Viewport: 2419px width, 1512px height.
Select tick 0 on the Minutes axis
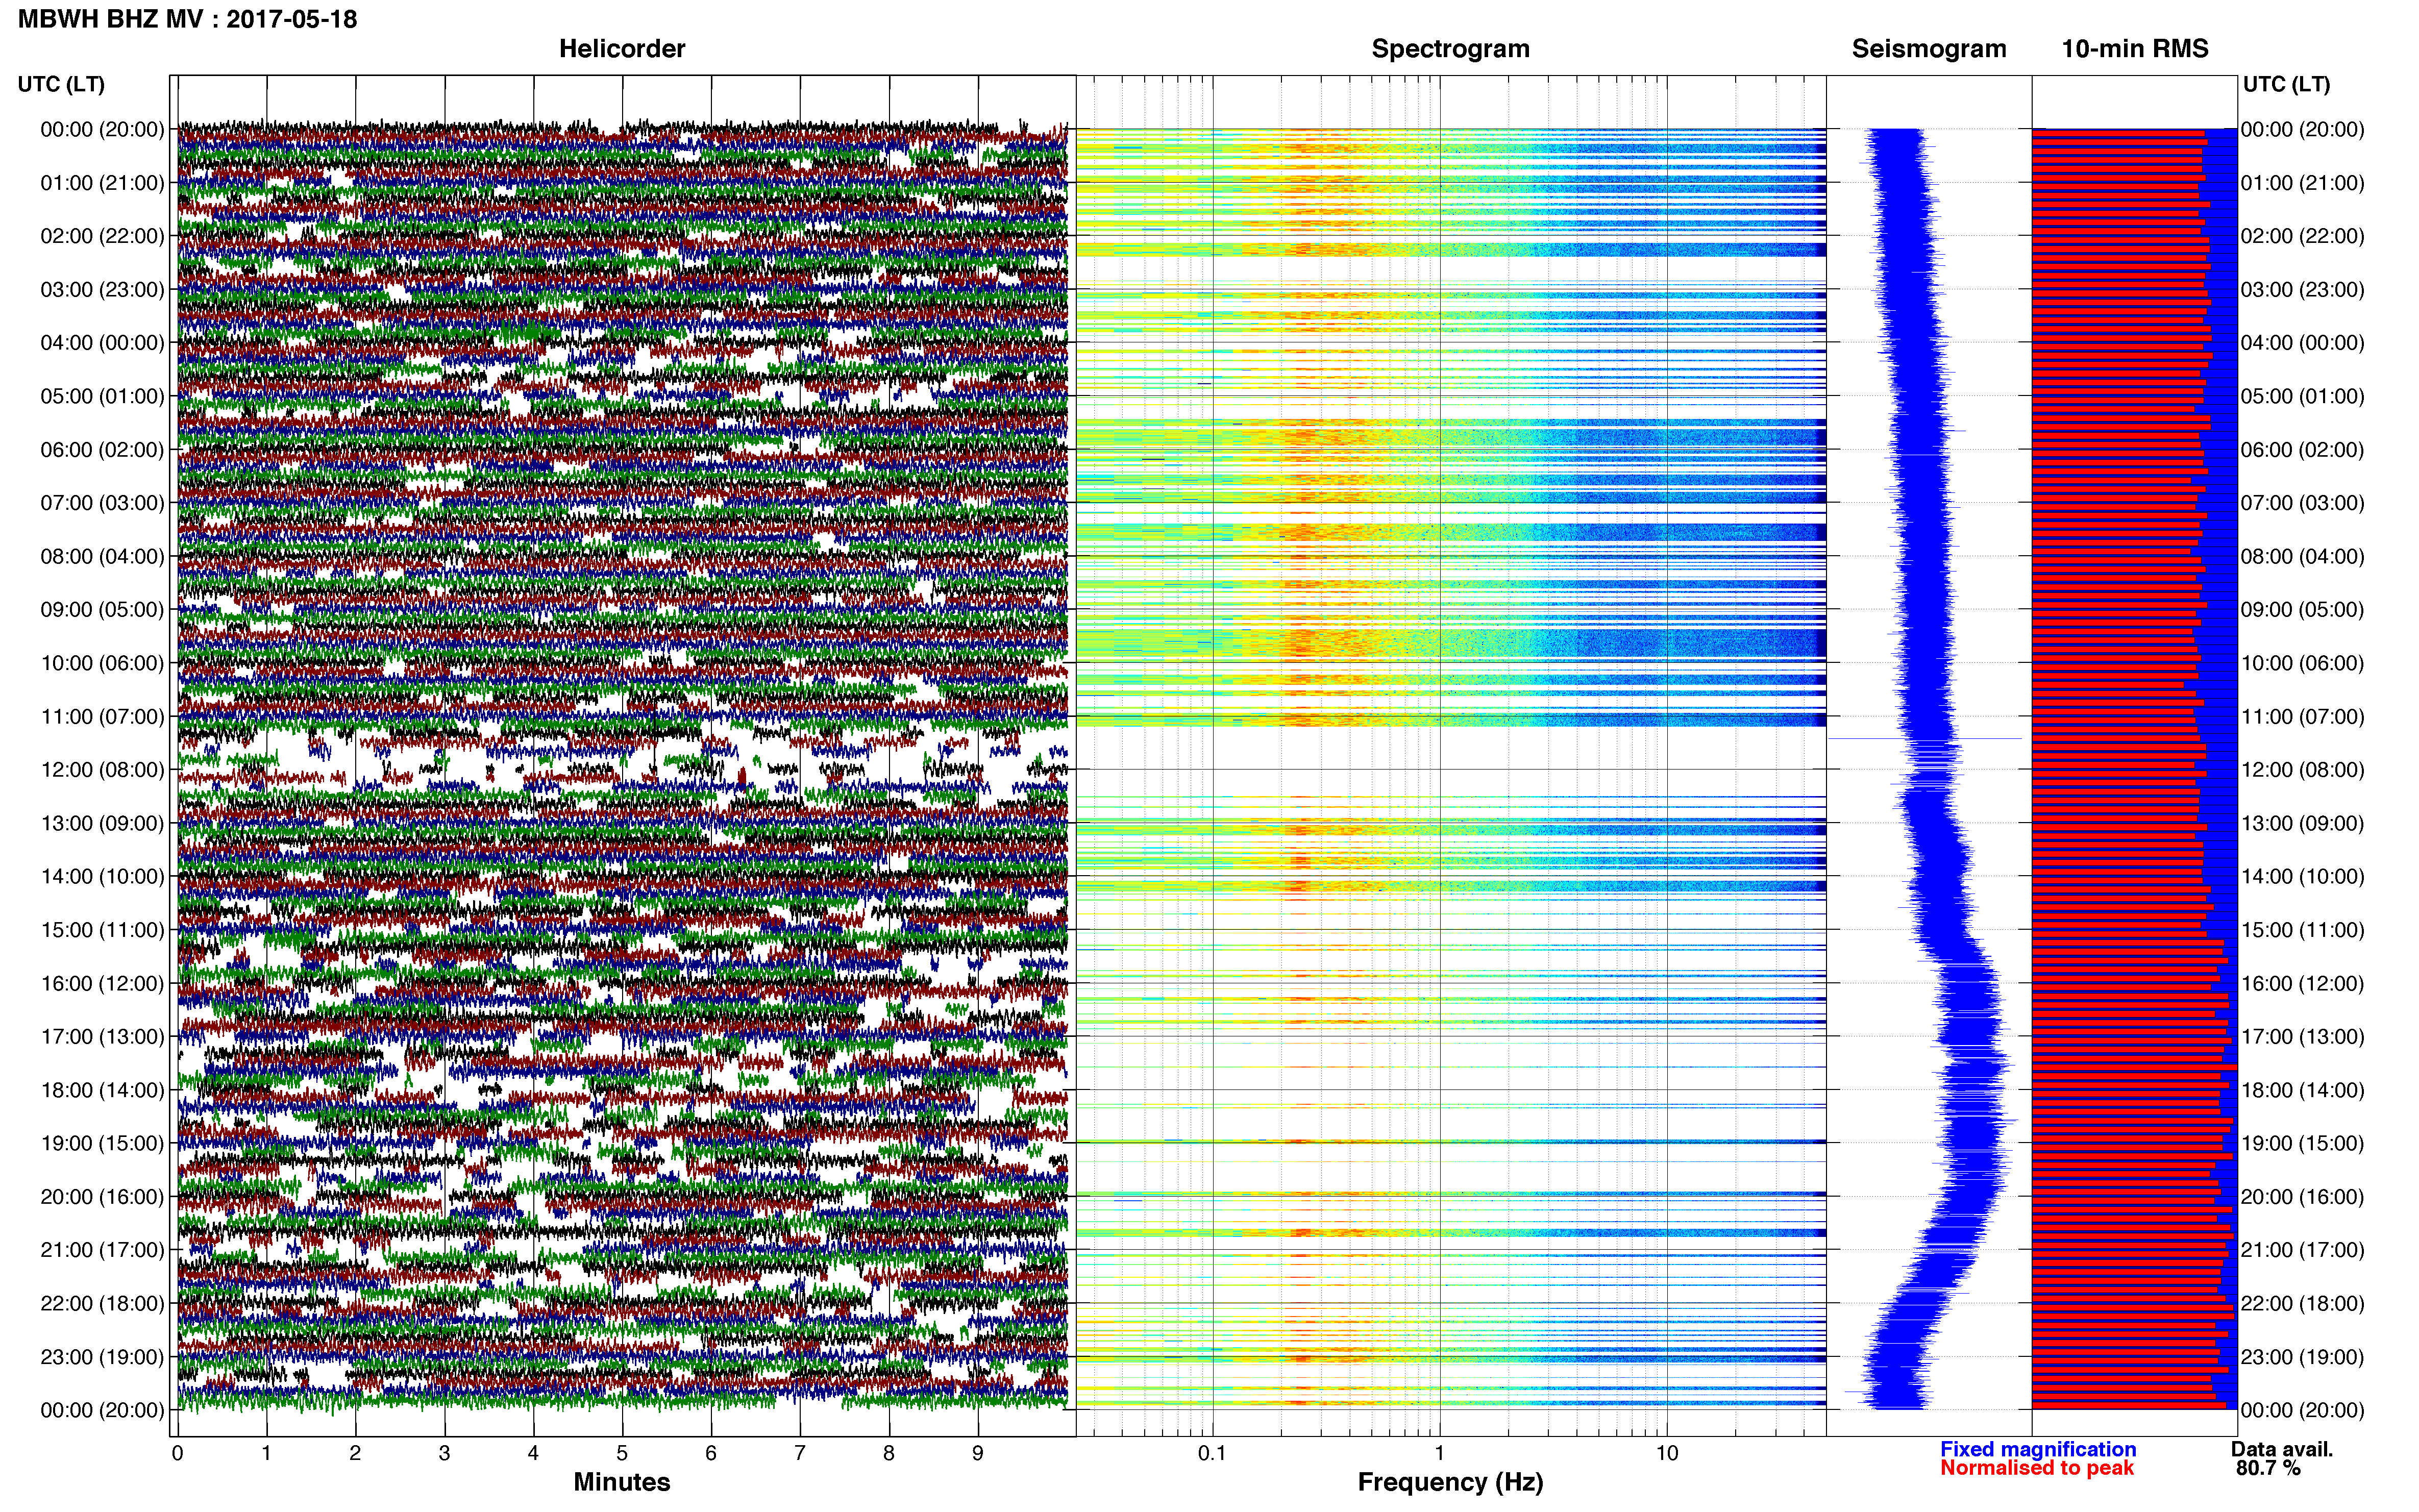pyautogui.click(x=178, y=1454)
